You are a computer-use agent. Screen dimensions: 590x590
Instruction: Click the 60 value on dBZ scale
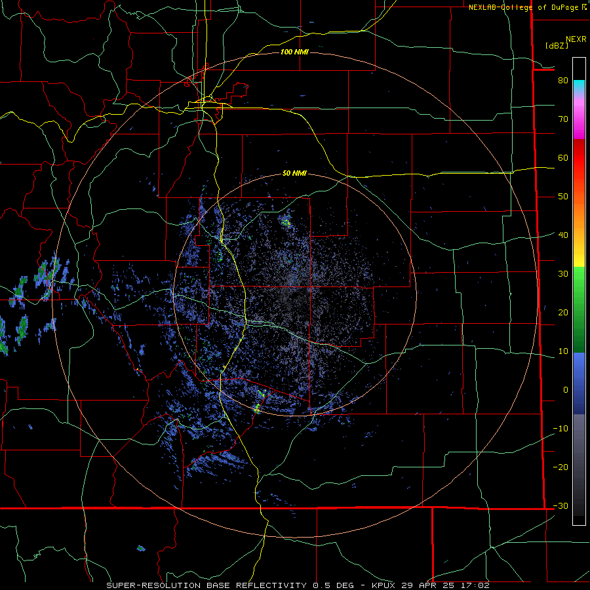pos(563,158)
